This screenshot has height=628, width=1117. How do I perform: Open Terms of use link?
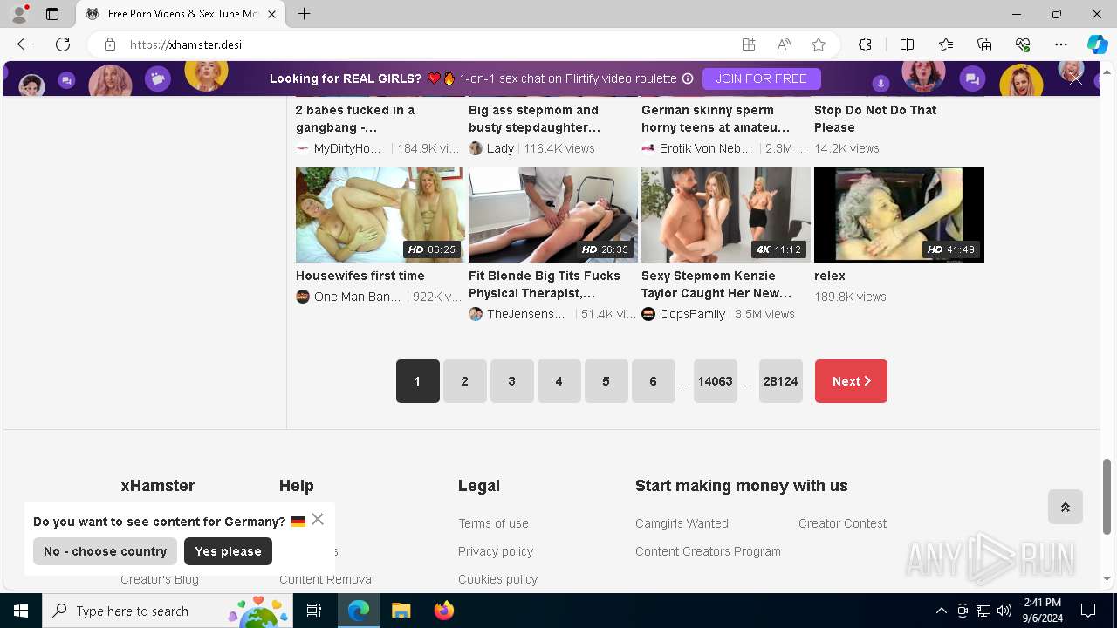(x=493, y=523)
